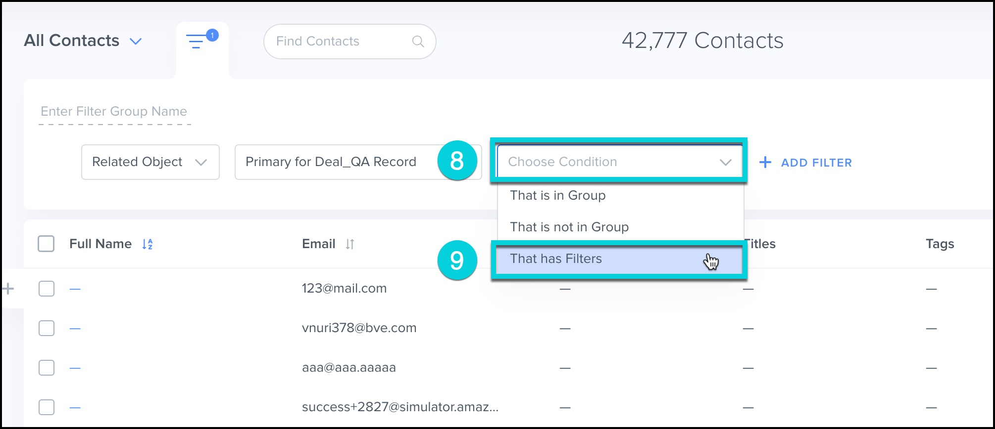Image resolution: width=995 pixels, height=429 pixels.
Task: Click the plus icon at left edge
Action: (8, 289)
